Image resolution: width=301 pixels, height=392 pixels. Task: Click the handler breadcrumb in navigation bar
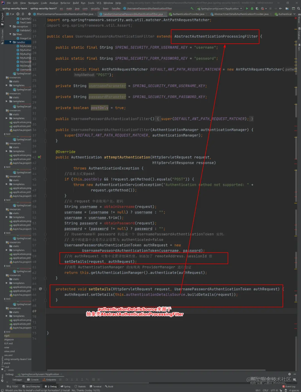[116, 9]
